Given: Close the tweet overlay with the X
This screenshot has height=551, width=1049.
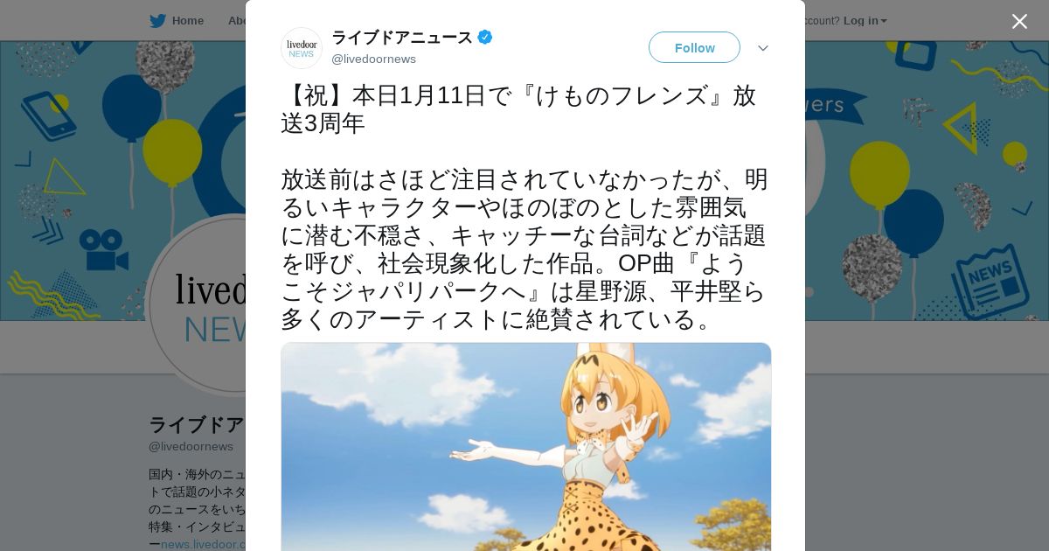Looking at the screenshot, I should point(1019,22).
